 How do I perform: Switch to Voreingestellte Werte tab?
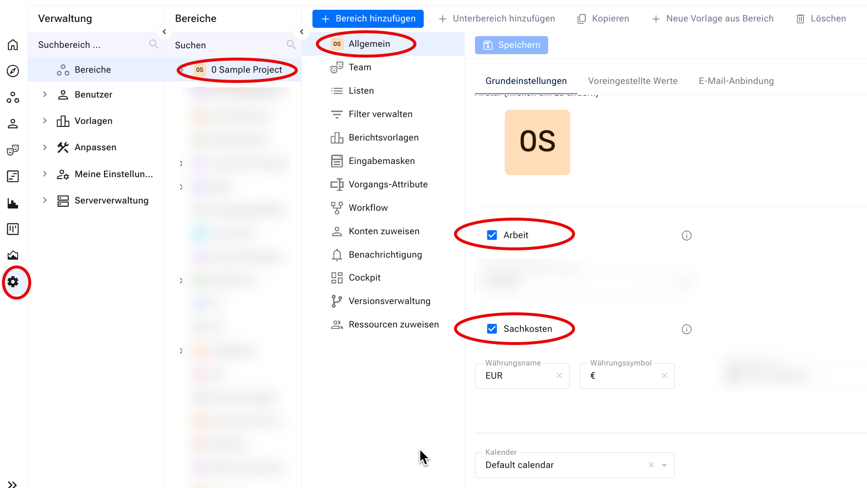[x=633, y=81]
